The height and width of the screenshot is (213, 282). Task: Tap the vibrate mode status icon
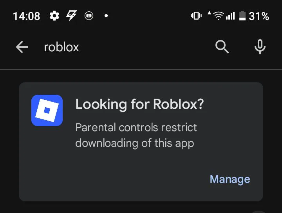coord(196,16)
